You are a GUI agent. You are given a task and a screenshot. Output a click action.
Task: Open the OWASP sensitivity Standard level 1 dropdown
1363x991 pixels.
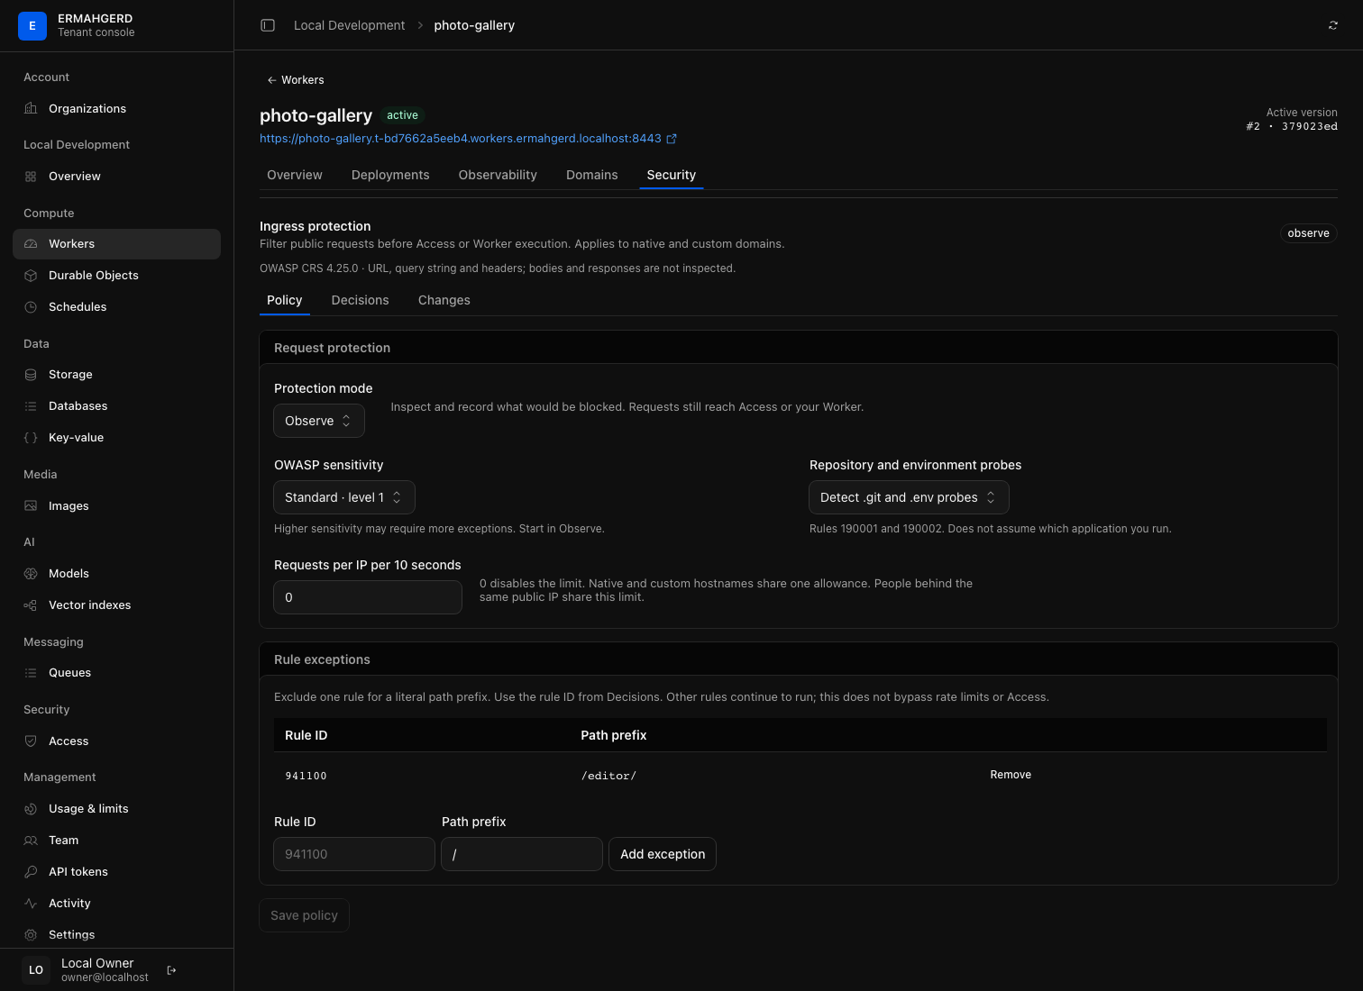[344, 497]
